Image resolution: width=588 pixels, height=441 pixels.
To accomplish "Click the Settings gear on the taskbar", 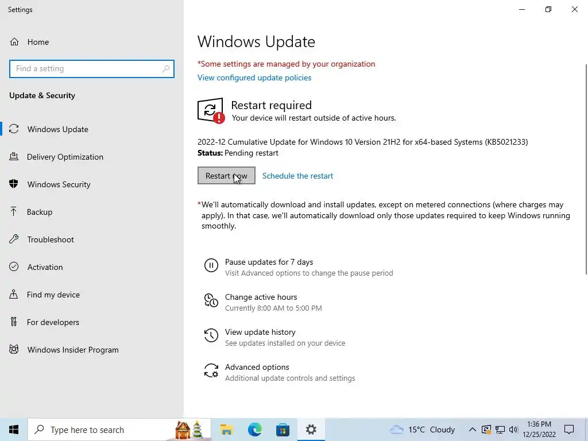I will pyautogui.click(x=311, y=430).
